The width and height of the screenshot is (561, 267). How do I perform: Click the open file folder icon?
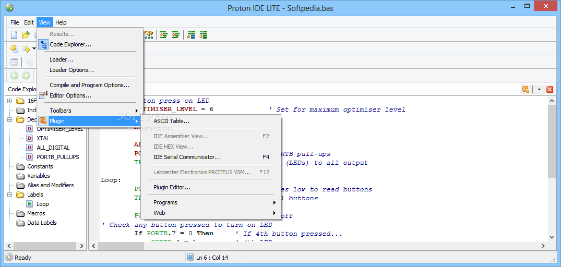[x=26, y=34]
